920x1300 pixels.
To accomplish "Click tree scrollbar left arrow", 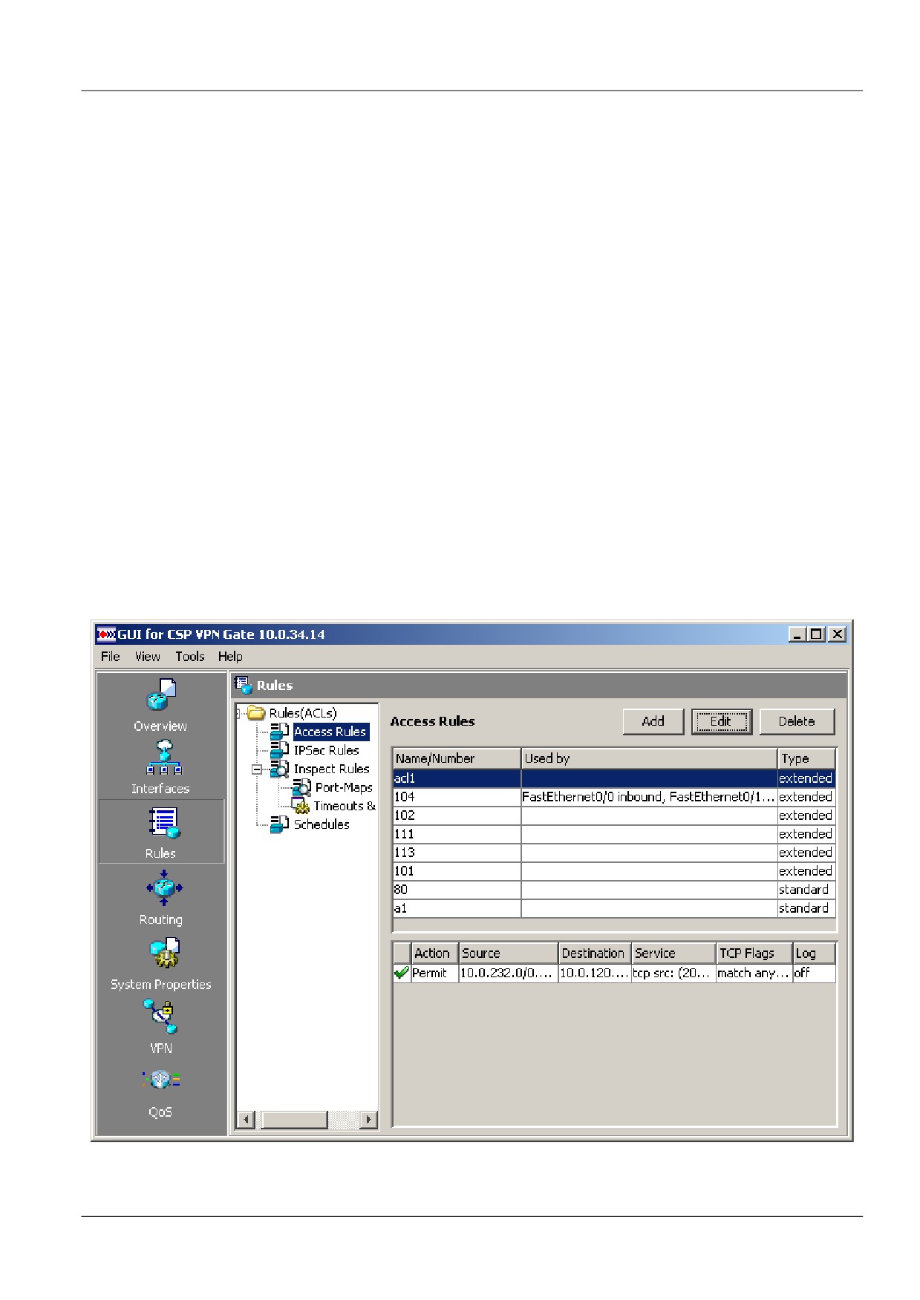I will point(247,1120).
